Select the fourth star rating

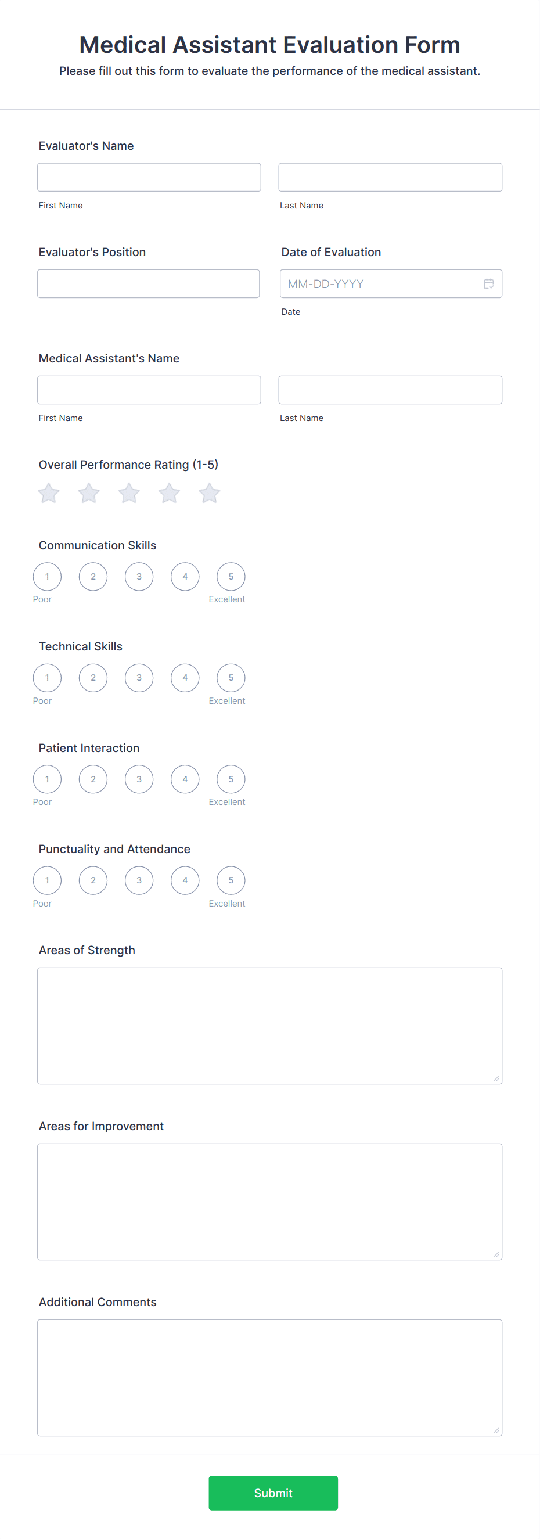click(169, 494)
